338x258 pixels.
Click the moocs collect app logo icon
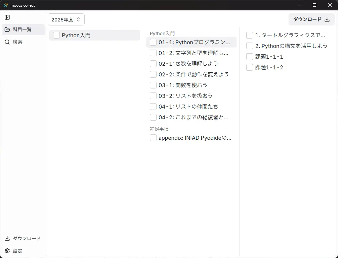(5, 5)
